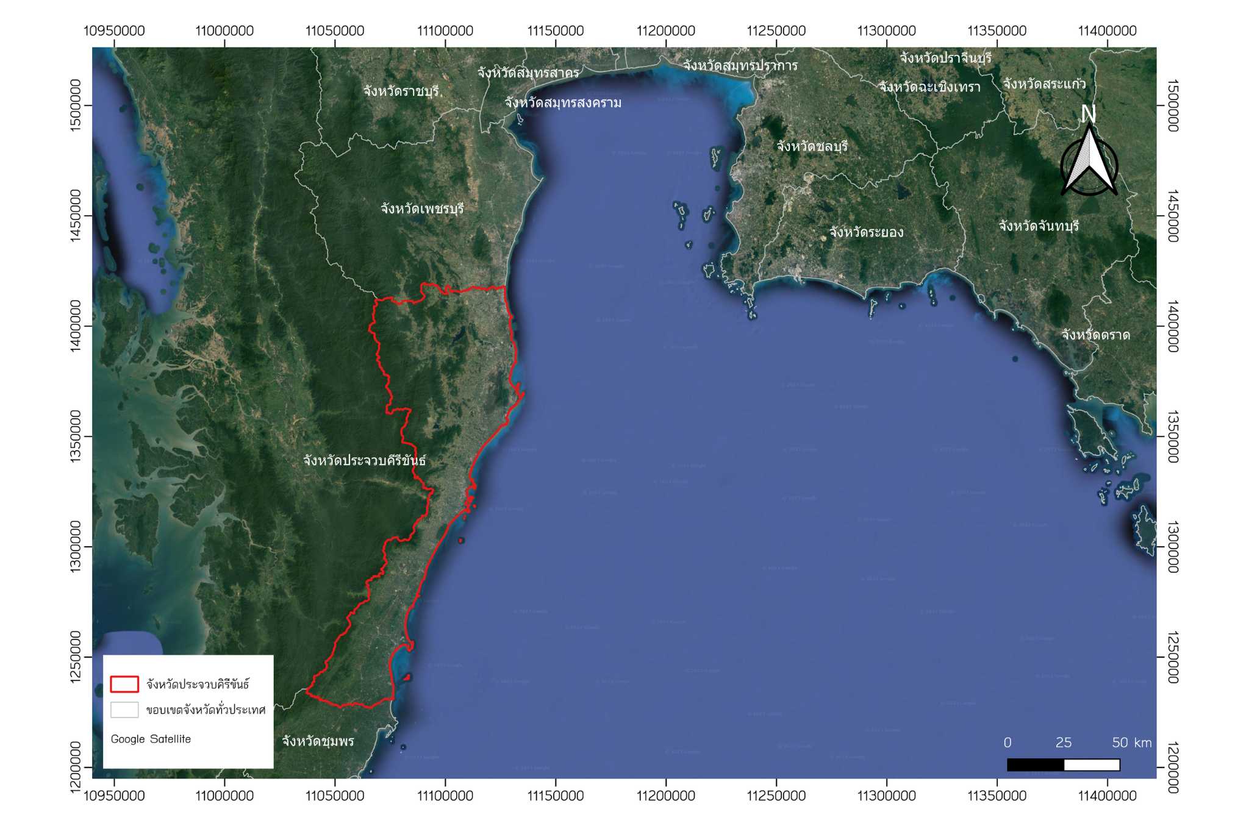
Task: Click map label 'จังหวัดสมุทรสงคราม'
Action: (563, 103)
